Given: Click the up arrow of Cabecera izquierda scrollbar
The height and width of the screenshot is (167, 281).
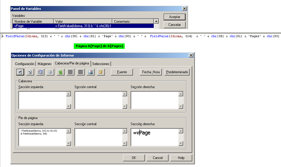Looking at the screenshot, I should [69, 94].
